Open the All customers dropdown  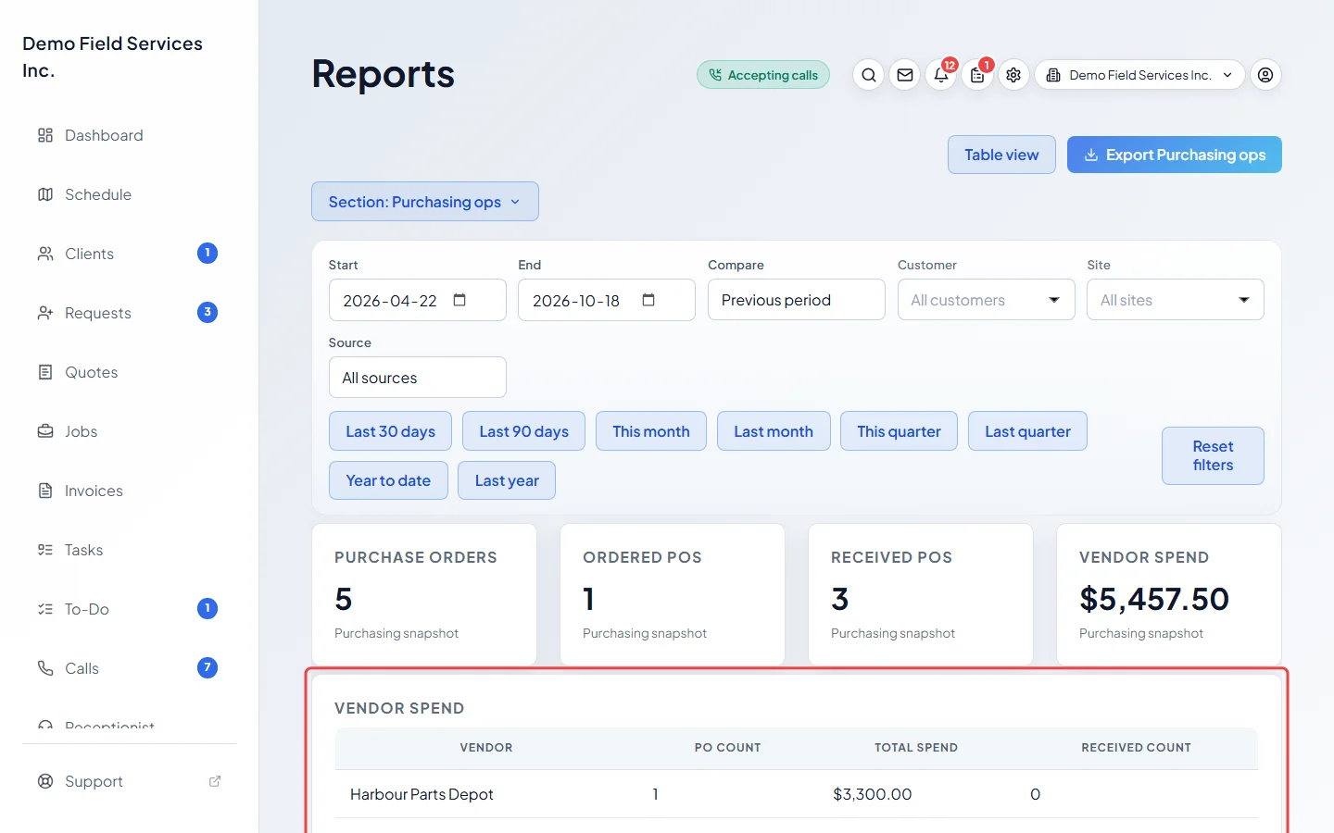coord(986,300)
